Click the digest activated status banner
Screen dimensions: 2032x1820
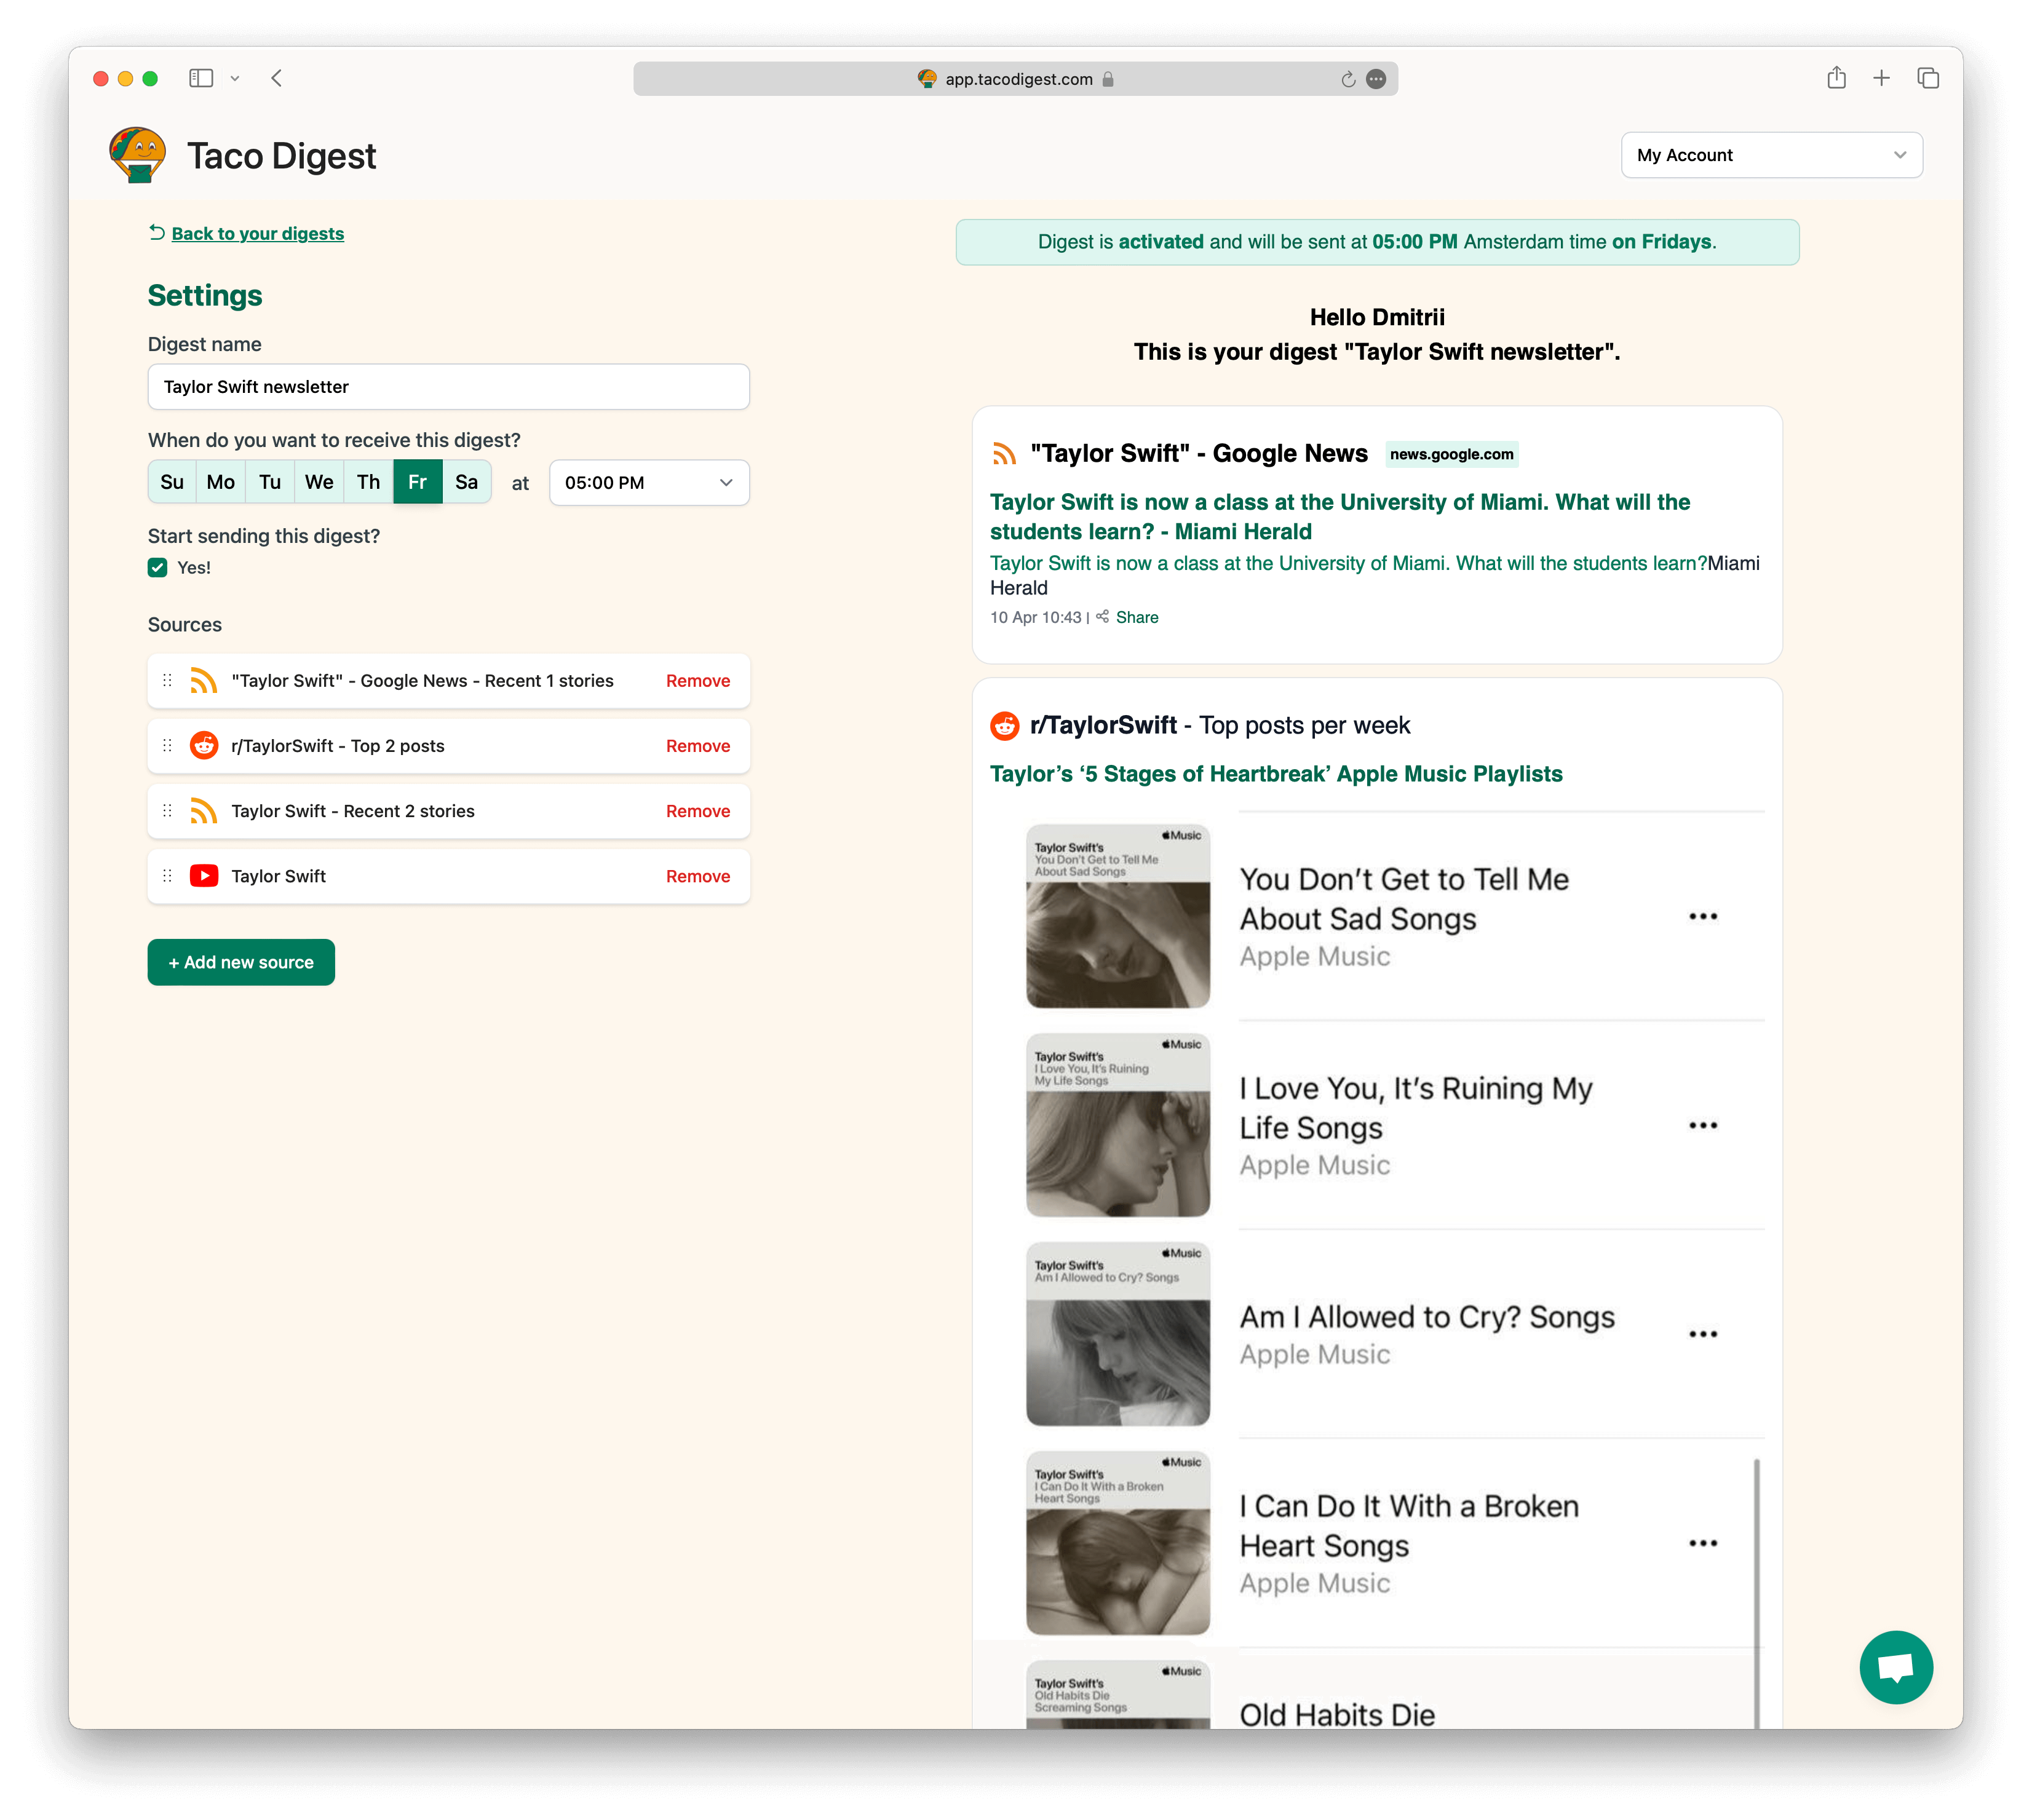pyautogui.click(x=1377, y=242)
